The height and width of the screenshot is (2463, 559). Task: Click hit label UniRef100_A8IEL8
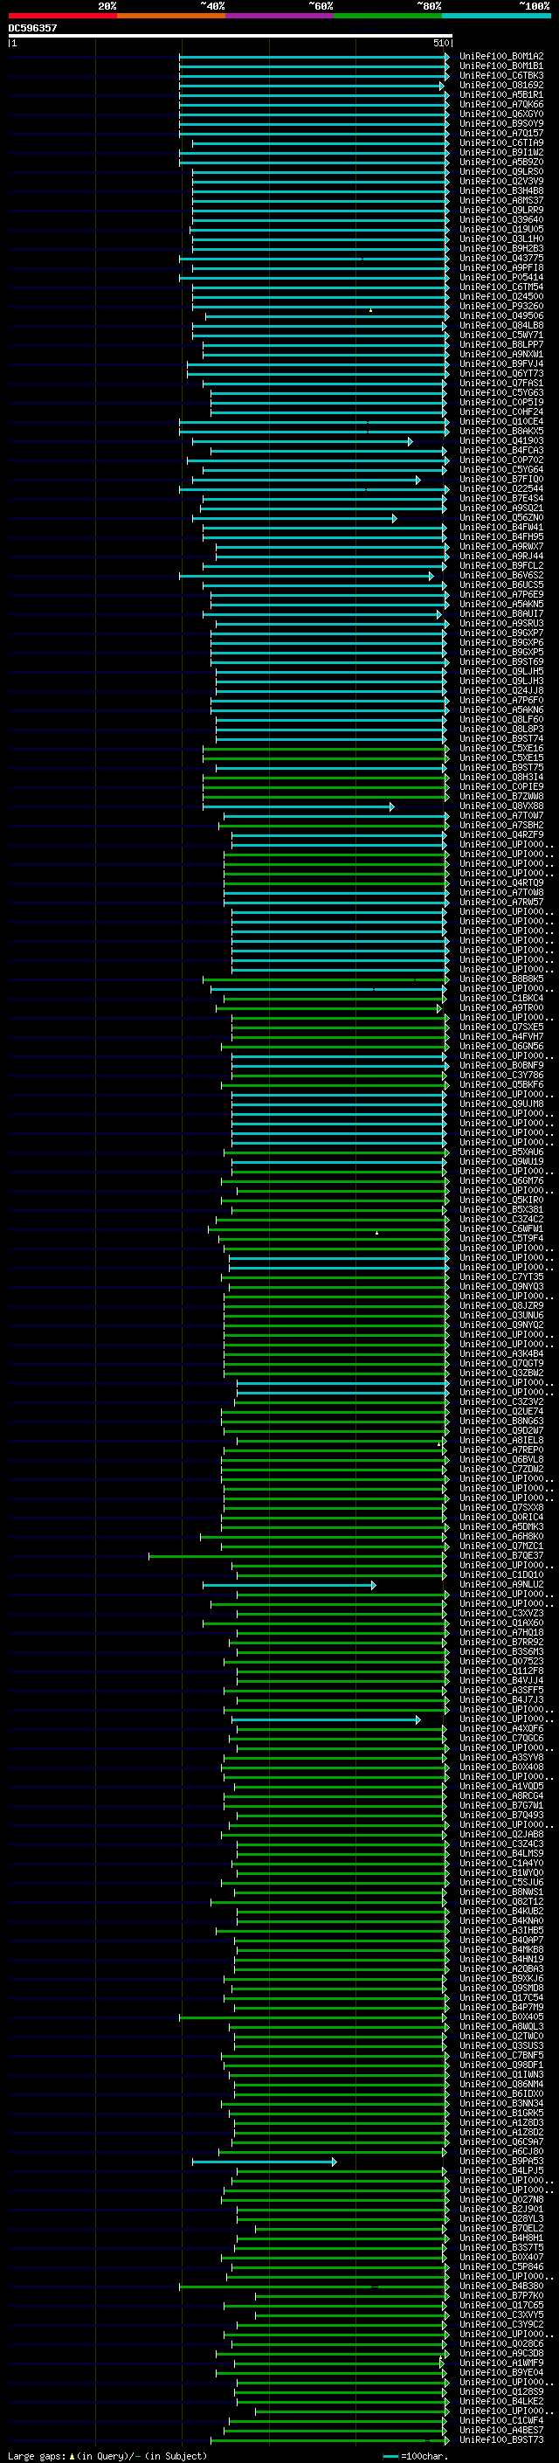tap(501, 1440)
